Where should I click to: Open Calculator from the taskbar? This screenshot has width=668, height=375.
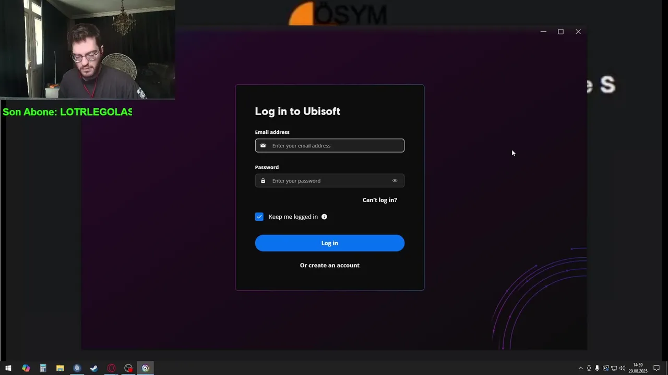point(43,368)
